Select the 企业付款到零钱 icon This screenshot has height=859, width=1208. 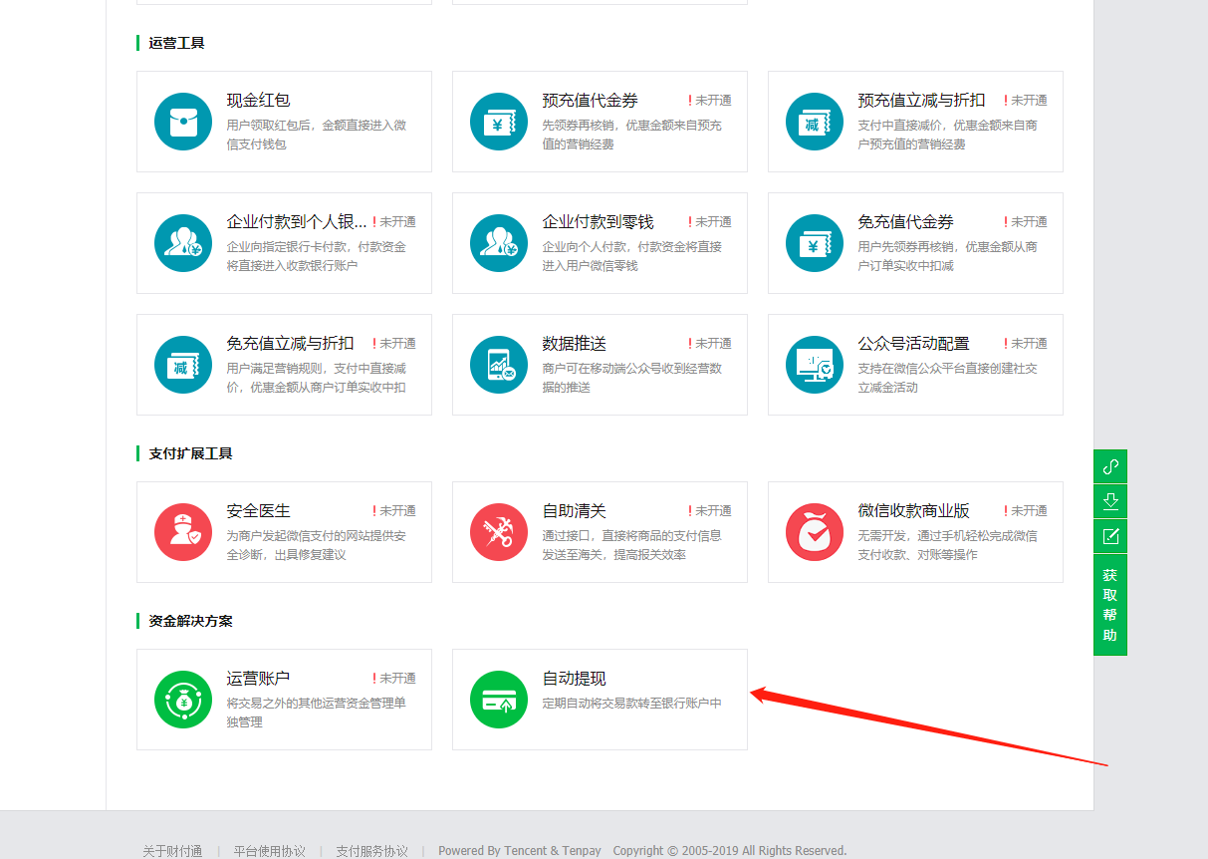499,243
